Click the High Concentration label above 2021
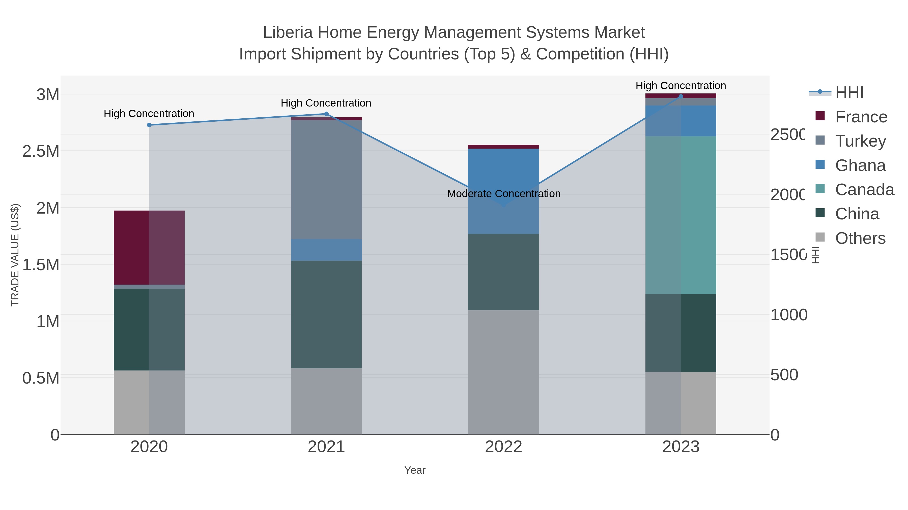The height and width of the screenshot is (510, 908). click(x=326, y=103)
